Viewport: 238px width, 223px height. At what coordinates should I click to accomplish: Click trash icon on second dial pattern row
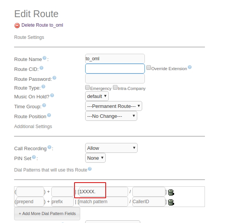click(171, 202)
